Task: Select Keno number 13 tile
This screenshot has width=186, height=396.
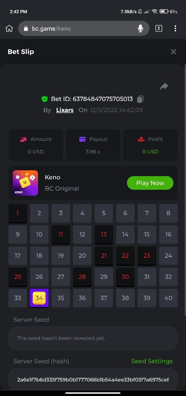Action: [104, 235]
